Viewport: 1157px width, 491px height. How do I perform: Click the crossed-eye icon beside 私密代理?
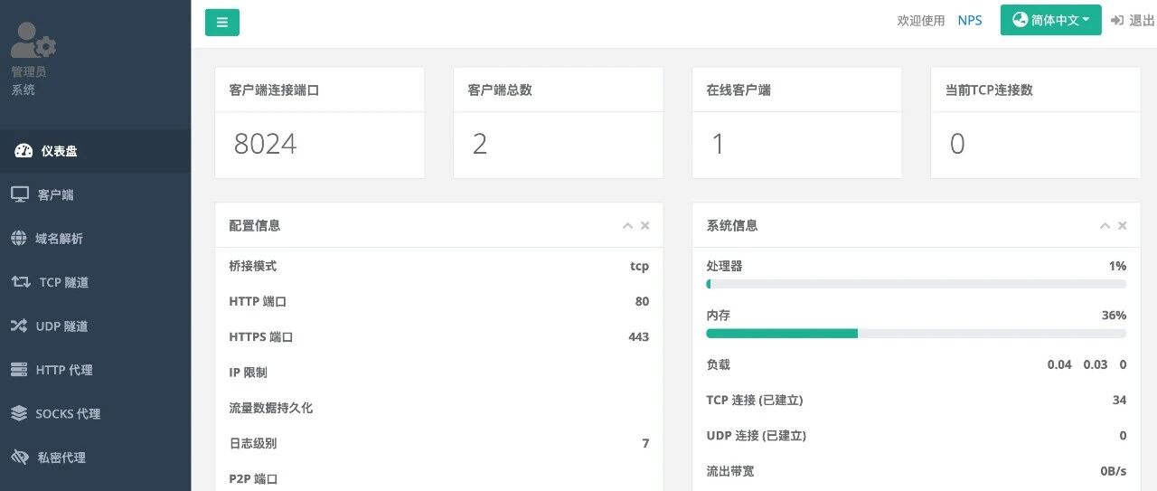[x=20, y=458]
